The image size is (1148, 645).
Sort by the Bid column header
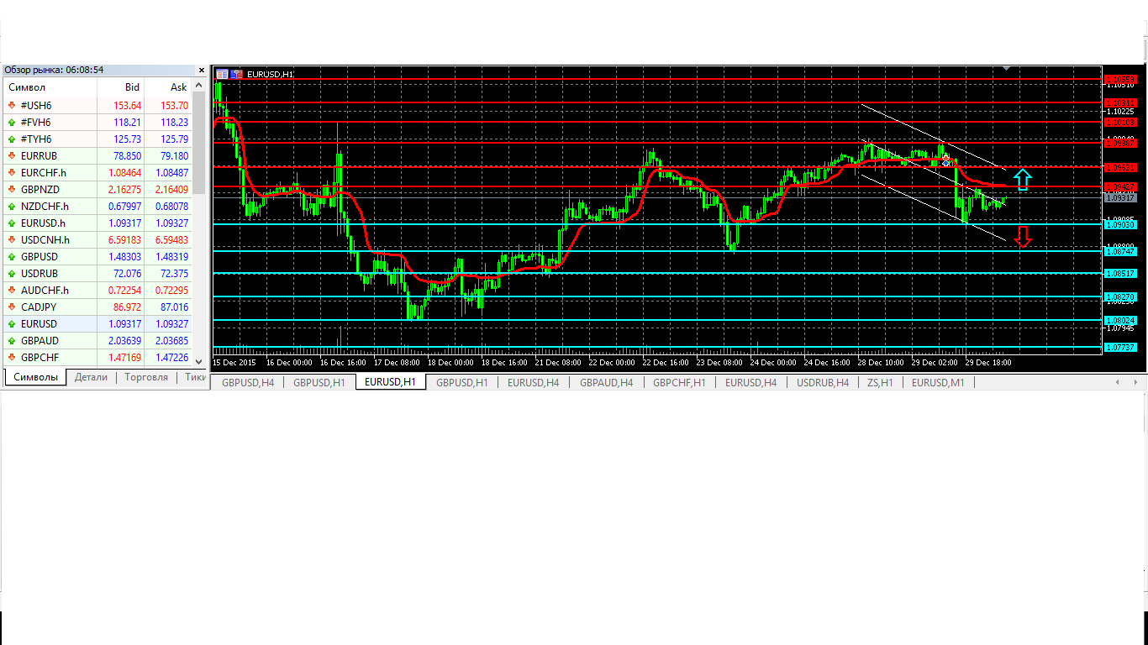(x=121, y=87)
